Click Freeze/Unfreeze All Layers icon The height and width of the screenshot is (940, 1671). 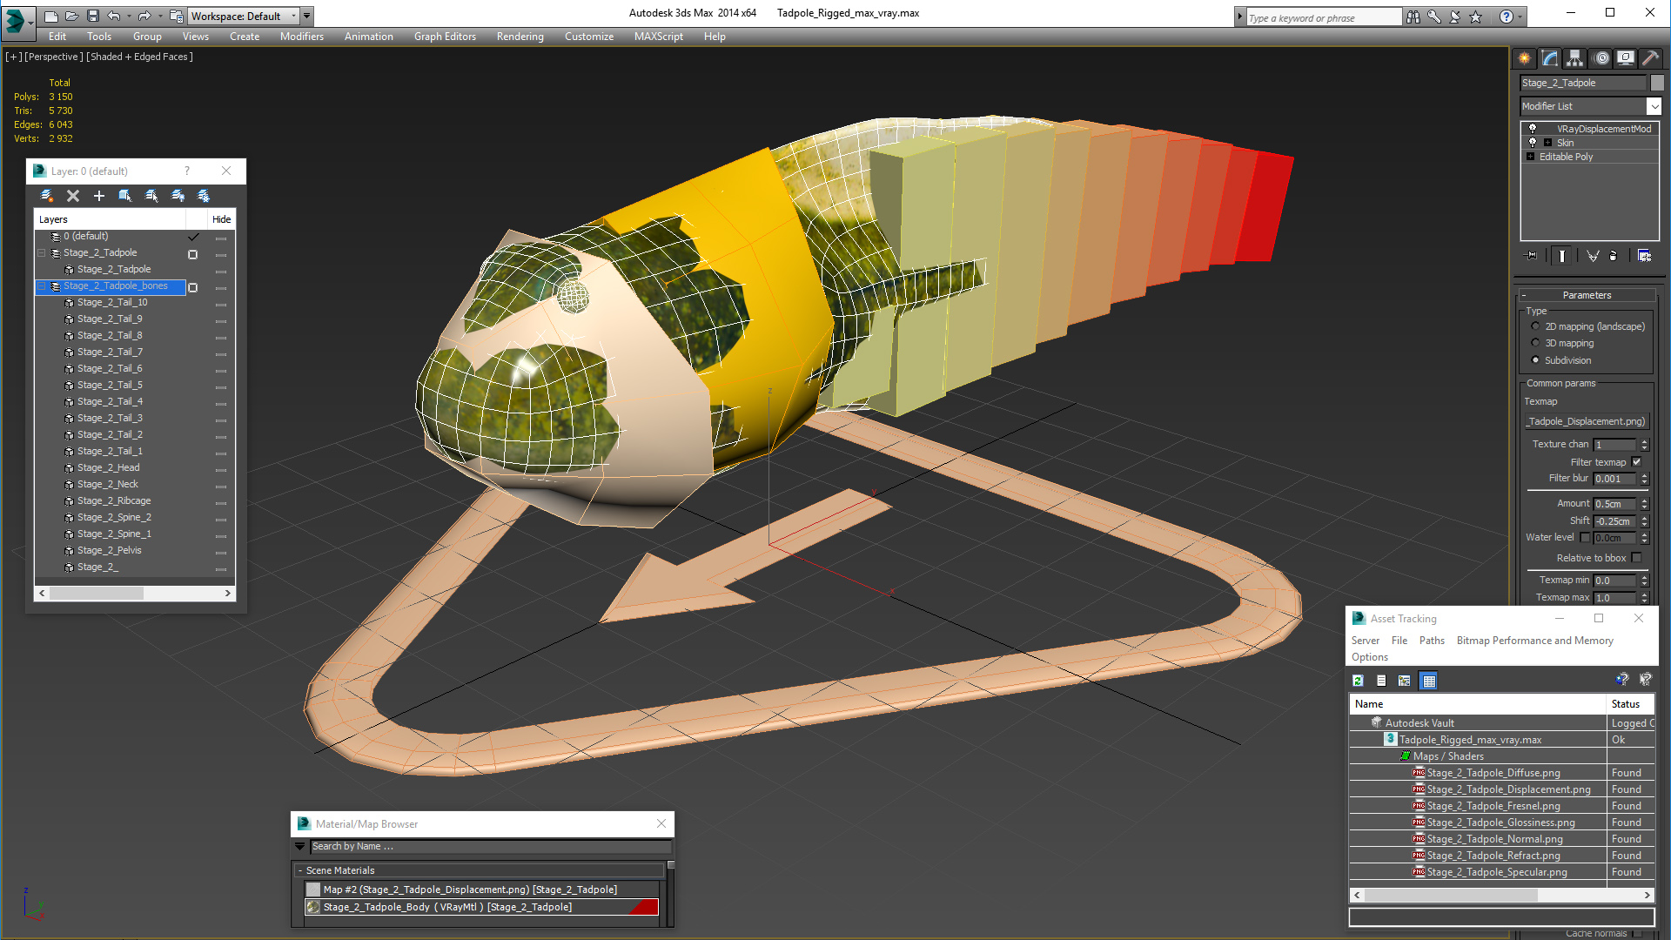point(204,196)
